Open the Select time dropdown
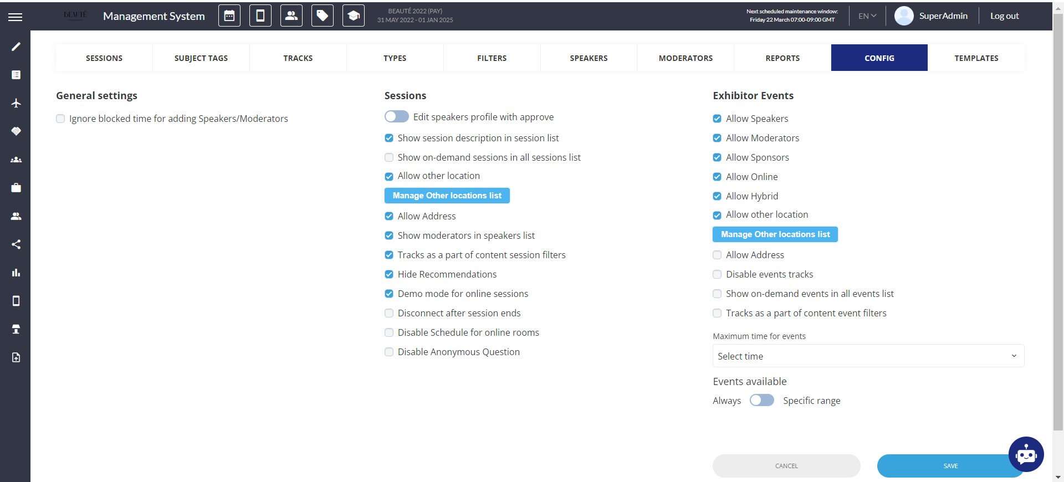Image resolution: width=1064 pixels, height=482 pixels. coord(868,356)
